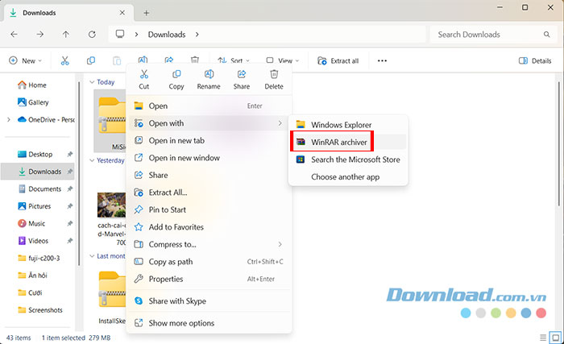Open the View dropdown menu
This screenshot has height=344, width=564.
point(285,60)
